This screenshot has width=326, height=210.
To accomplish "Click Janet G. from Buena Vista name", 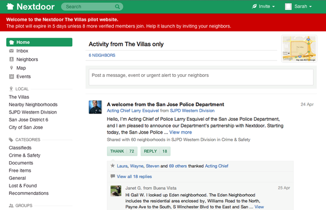I will click(151, 188).
